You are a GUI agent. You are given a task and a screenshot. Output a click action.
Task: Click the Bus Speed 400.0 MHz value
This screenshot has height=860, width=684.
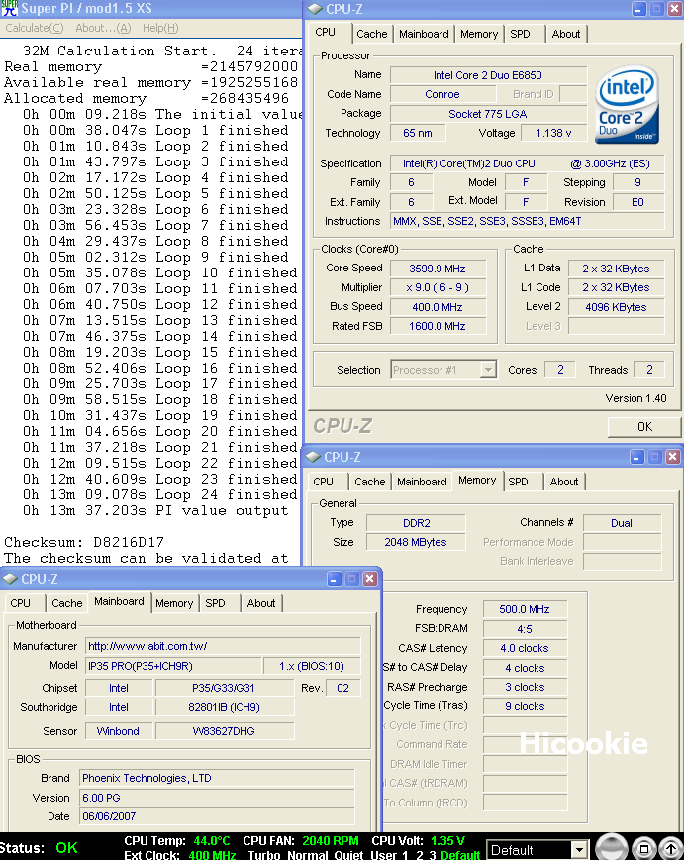(438, 307)
